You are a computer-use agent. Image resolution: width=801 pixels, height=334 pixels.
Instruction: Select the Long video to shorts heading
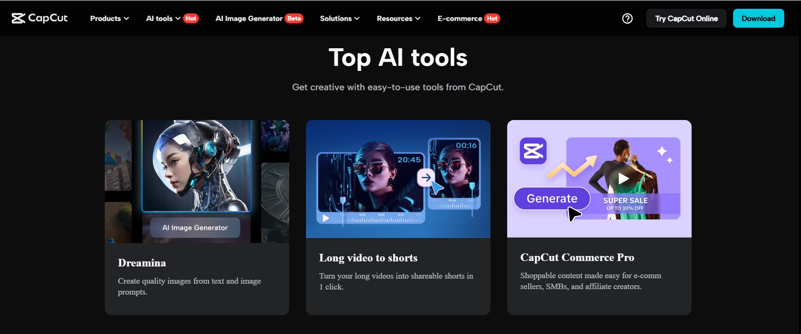[x=368, y=258]
